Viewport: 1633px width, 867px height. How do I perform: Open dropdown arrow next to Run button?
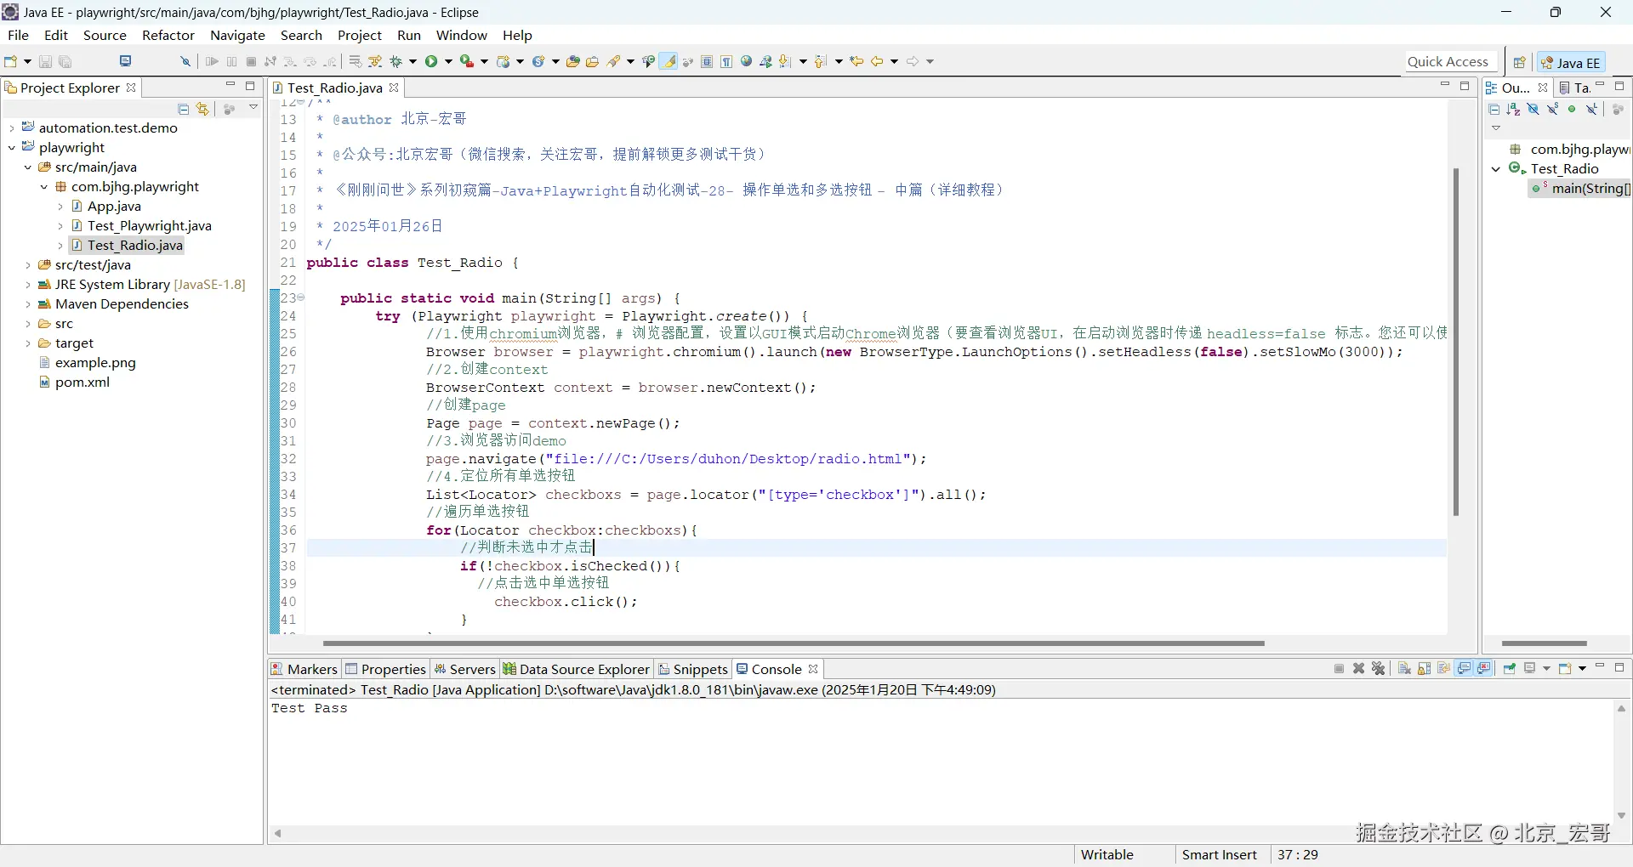point(448,61)
